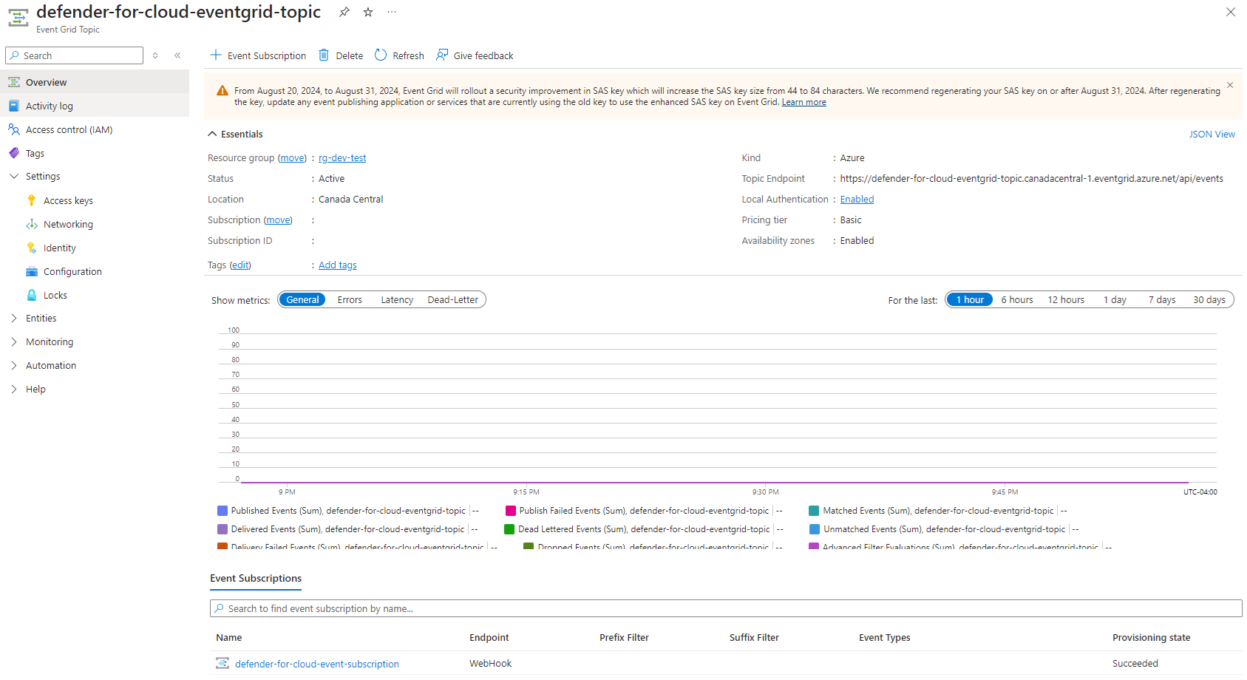This screenshot has height=680, width=1247.
Task: Expand the Entities section
Action: click(x=14, y=318)
